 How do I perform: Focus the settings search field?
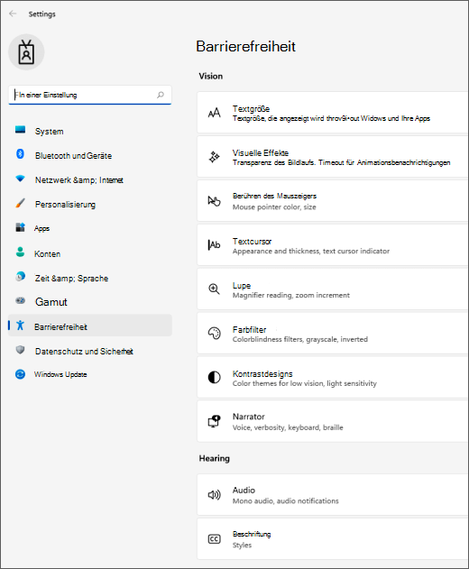(90, 95)
